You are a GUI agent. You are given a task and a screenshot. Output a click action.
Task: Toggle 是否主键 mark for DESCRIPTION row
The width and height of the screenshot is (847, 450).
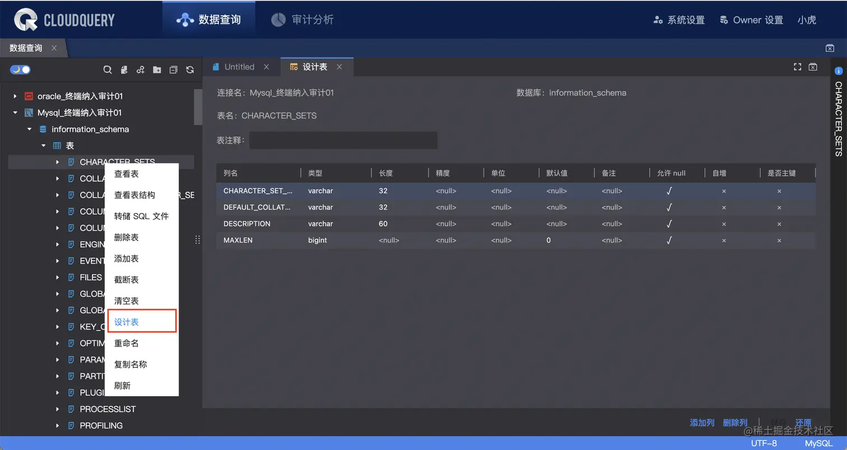pos(779,224)
